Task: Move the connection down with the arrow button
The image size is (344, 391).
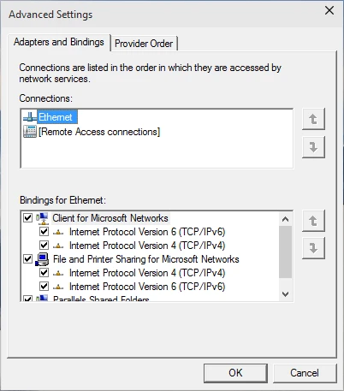Action: (313, 147)
